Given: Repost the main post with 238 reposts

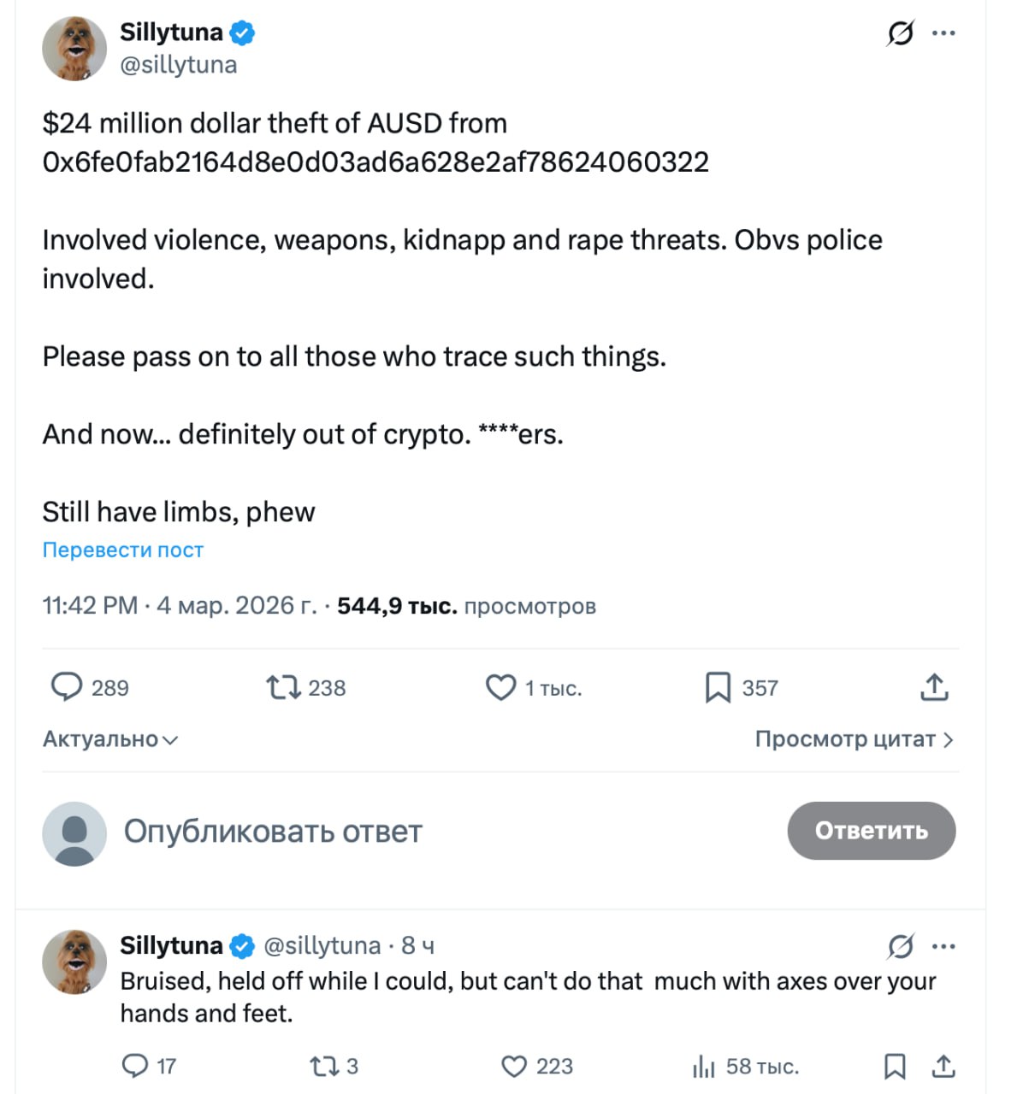Looking at the screenshot, I should pos(283,687).
